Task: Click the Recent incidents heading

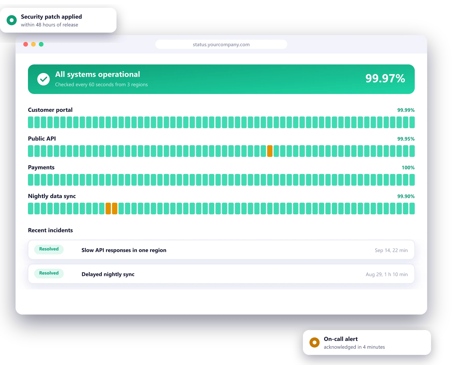Action: point(50,230)
